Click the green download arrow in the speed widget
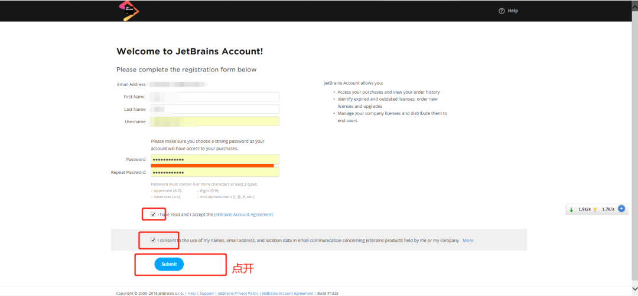Screen dimensions: 638x296 571,209
